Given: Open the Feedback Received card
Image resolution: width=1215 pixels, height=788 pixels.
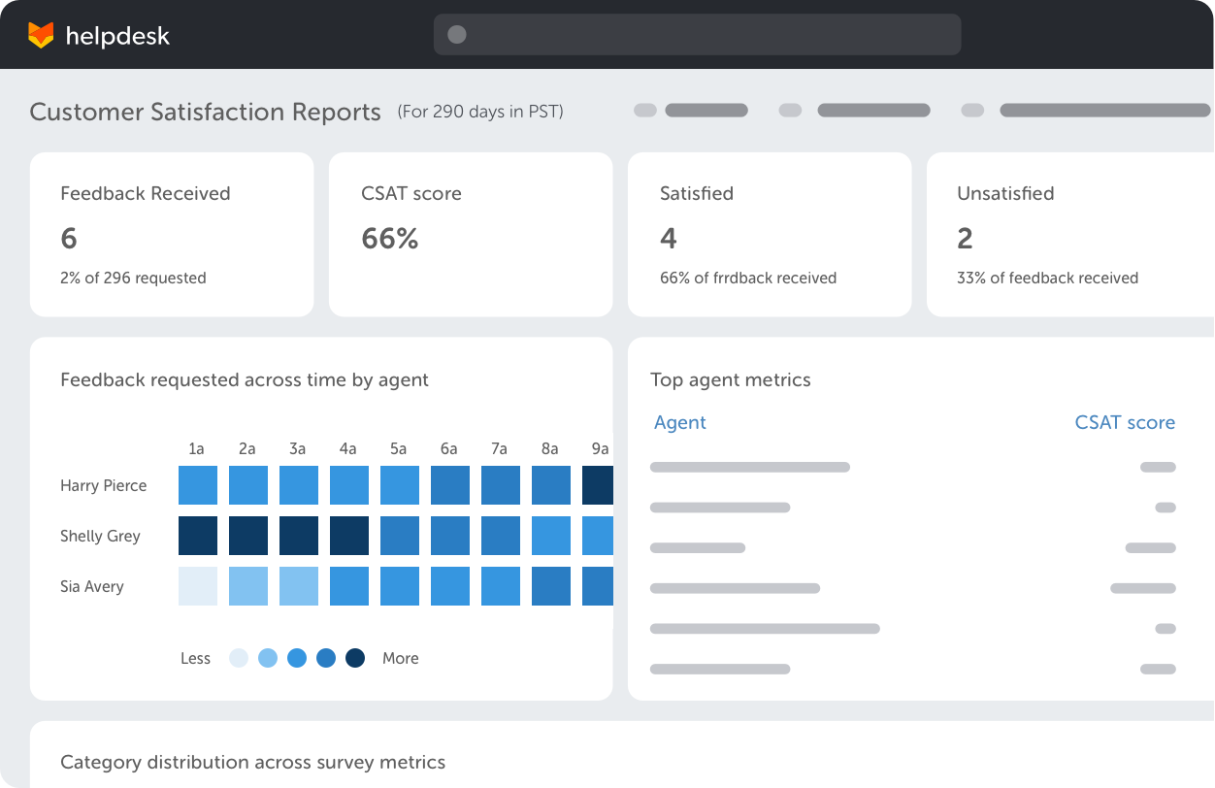Looking at the screenshot, I should click(x=172, y=234).
